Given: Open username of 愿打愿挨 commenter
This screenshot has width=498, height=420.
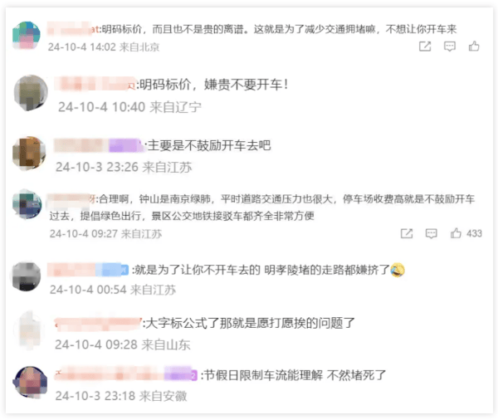Looking at the screenshot, I should tap(98, 324).
